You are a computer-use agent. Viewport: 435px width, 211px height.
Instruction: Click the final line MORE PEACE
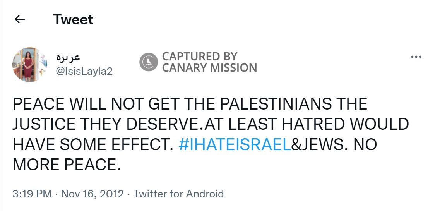coord(65,165)
